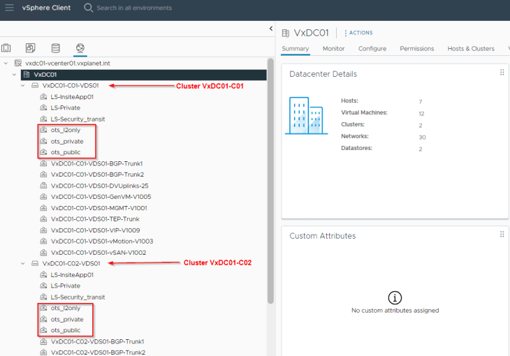510x356 pixels.
Task: Select ots_l2only under VxDC01-C01-VDS01
Action: (x=66, y=130)
